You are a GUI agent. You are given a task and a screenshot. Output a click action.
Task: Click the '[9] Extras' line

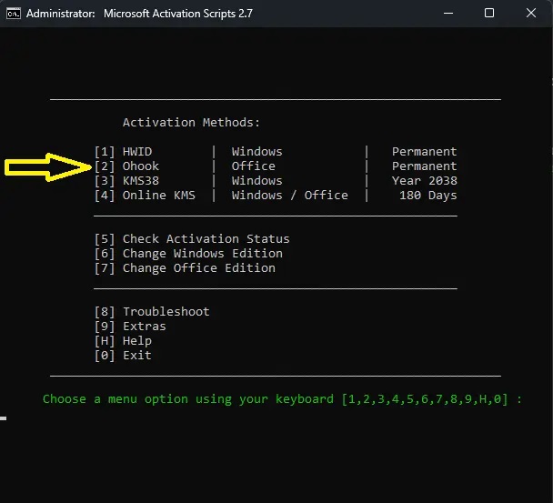click(130, 327)
